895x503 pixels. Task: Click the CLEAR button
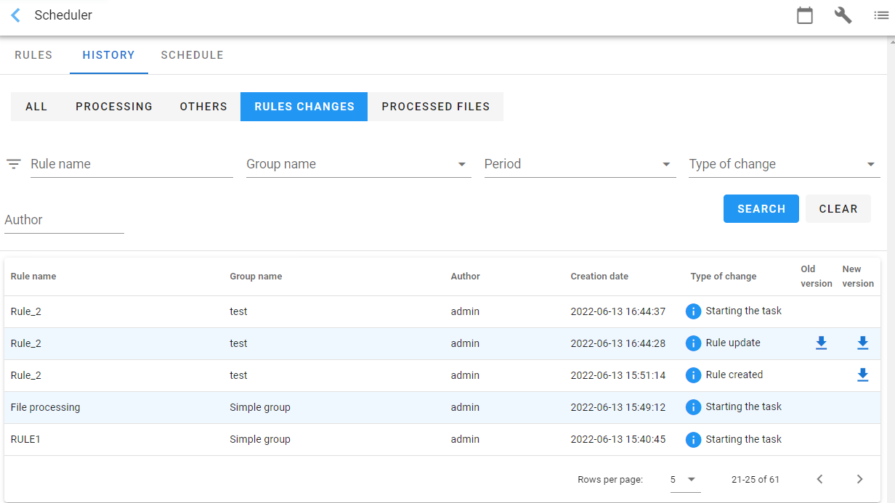[x=838, y=209]
